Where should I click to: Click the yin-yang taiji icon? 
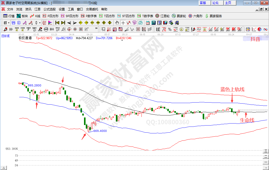(260, 29)
